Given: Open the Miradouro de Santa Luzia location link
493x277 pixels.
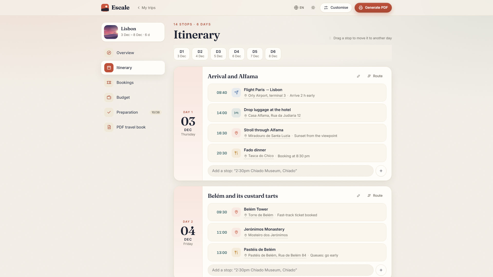Looking at the screenshot, I should [267, 136].
